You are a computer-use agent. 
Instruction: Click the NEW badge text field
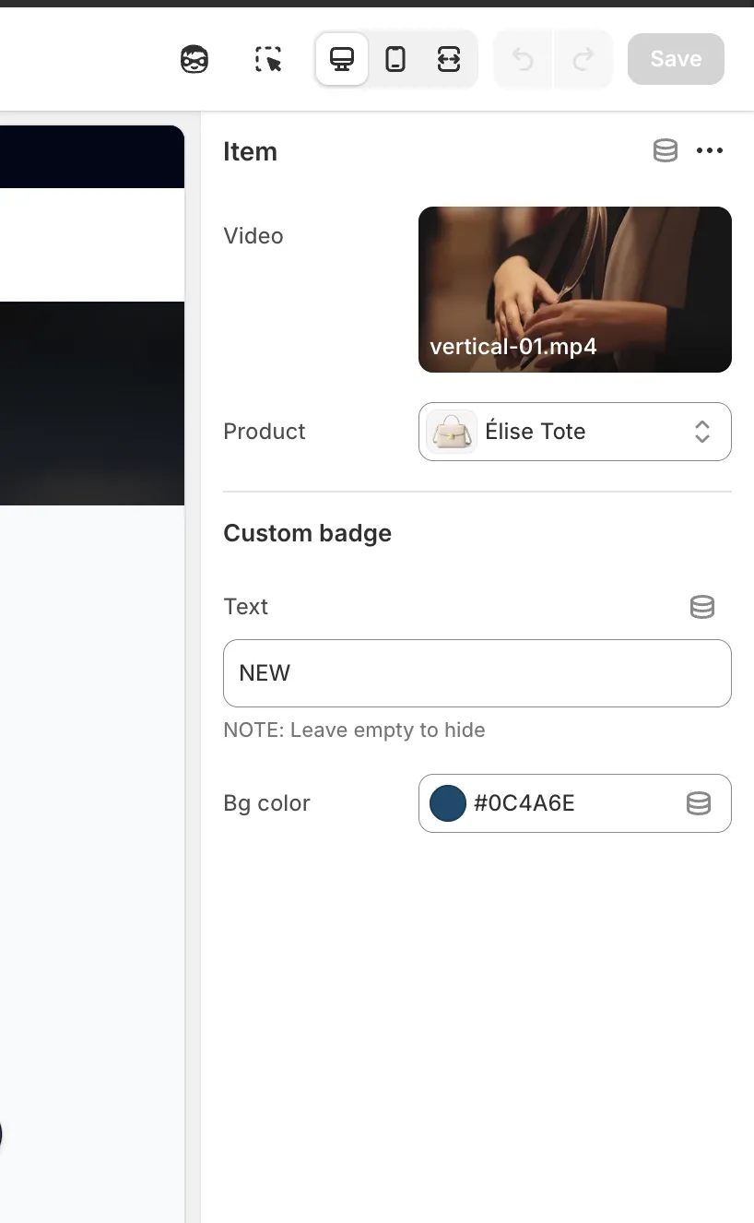click(477, 673)
